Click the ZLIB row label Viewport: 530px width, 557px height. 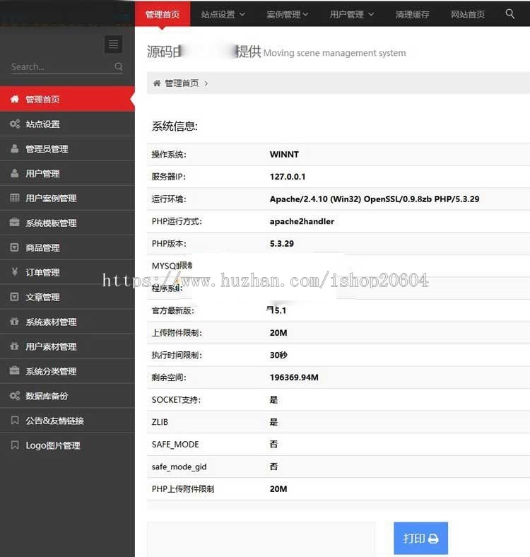[x=160, y=422]
